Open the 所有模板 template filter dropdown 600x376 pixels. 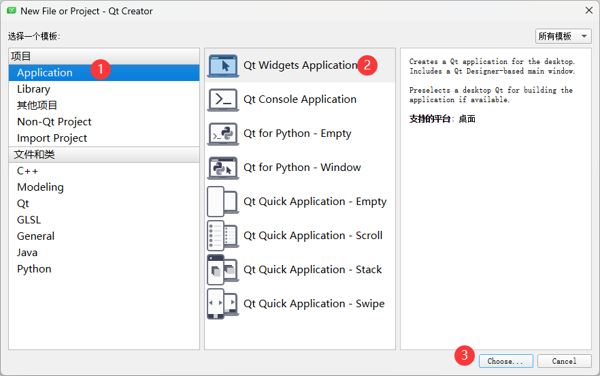563,36
